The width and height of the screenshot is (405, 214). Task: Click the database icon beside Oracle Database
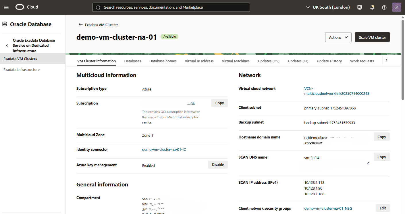(5, 24)
